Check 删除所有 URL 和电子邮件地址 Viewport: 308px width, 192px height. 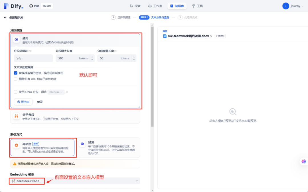click(15, 79)
